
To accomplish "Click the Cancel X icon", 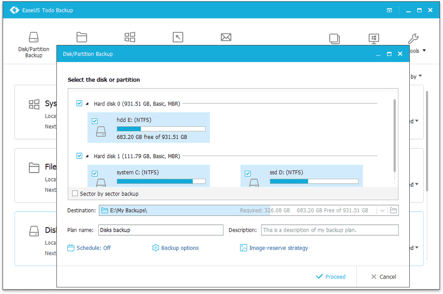I will click(x=374, y=276).
